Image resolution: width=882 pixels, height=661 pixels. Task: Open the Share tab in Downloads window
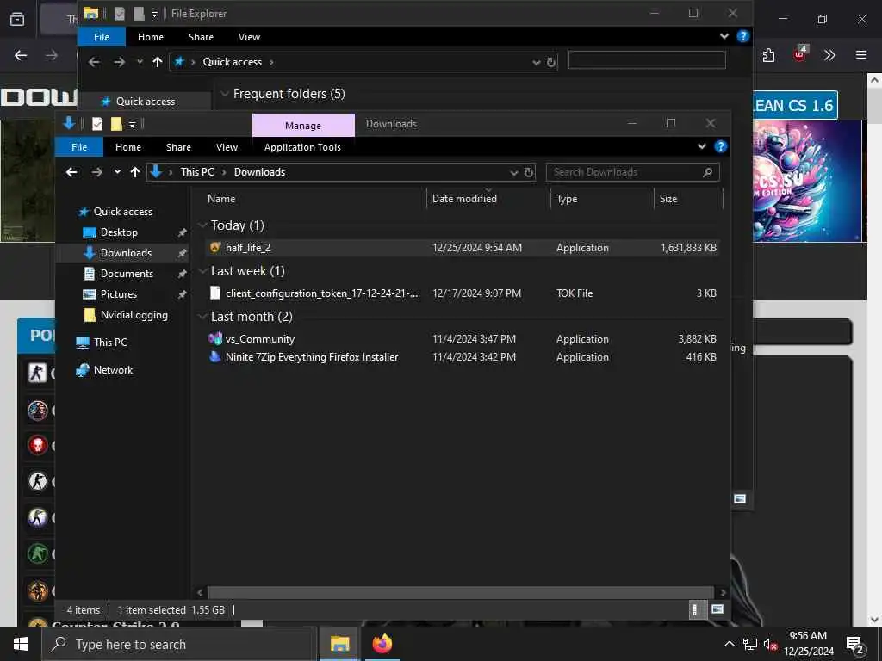click(x=178, y=146)
